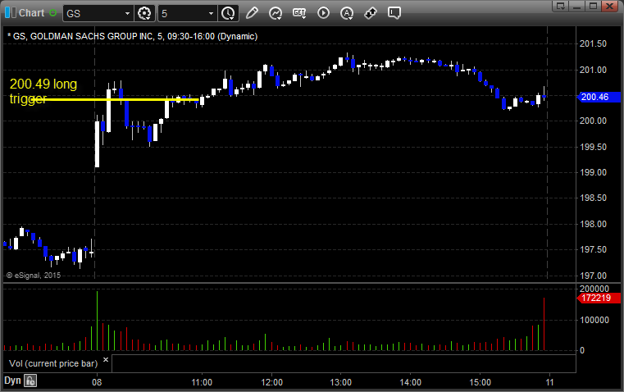Click the tall red final volume bar
Image resolution: width=624 pixels, height=392 pixels.
(544, 324)
